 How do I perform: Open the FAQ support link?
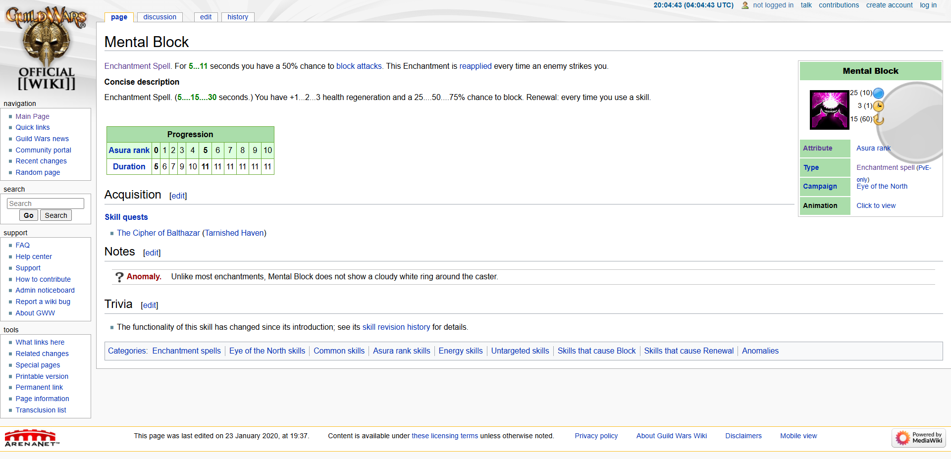click(x=22, y=245)
